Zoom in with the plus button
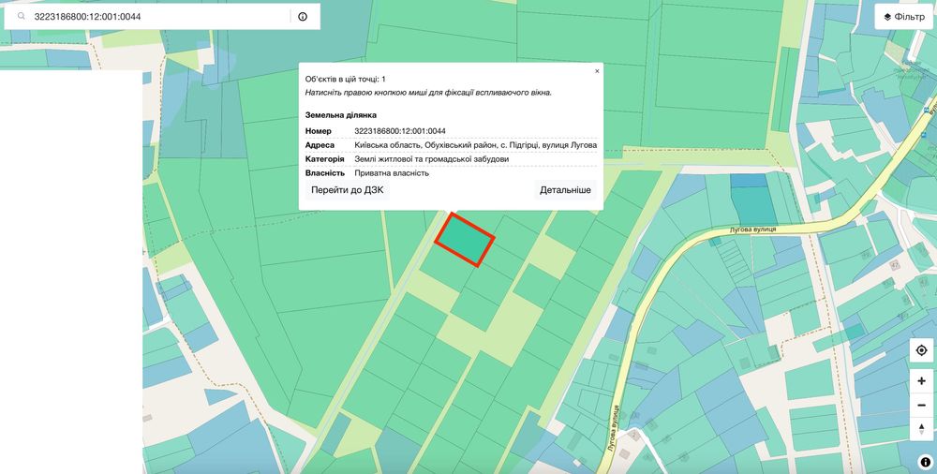 pyautogui.click(x=921, y=380)
